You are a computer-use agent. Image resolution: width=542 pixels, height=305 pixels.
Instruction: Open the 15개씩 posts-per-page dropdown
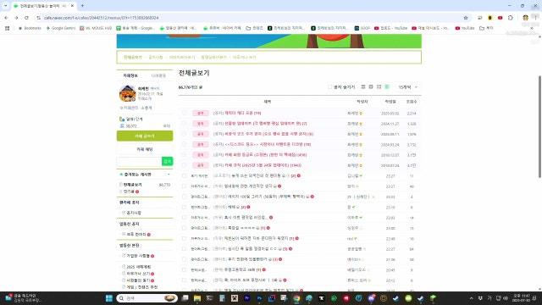click(408, 87)
